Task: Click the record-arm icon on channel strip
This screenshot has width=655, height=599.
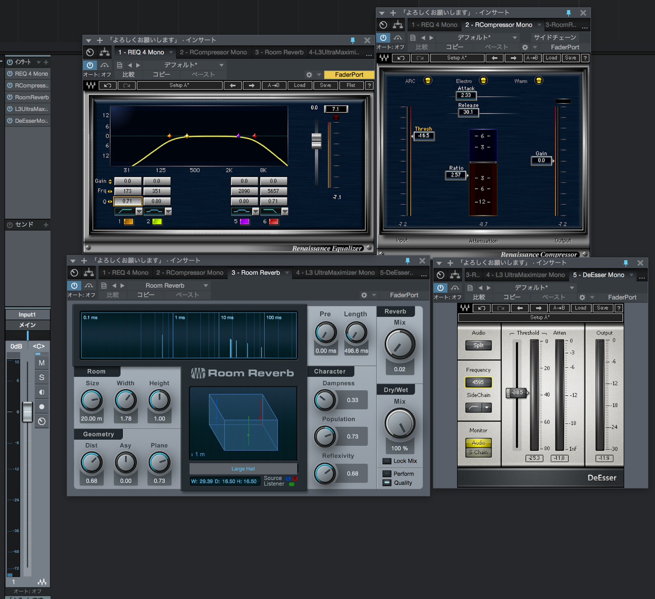Action: coord(42,407)
